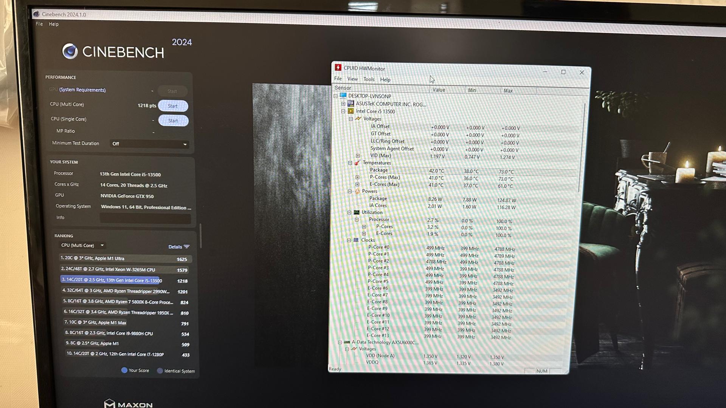Click the Info text field in Cinebench
This screenshot has height=408, width=726.
tap(145, 218)
